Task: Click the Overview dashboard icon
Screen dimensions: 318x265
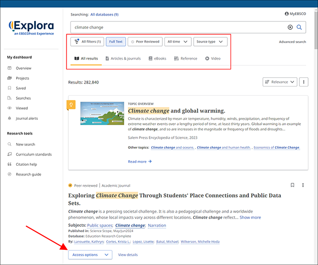Action: 9,68
